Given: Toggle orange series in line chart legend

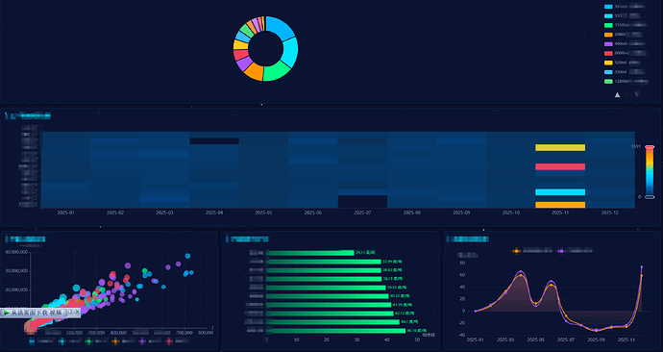Looking at the screenshot, I should point(532,251).
